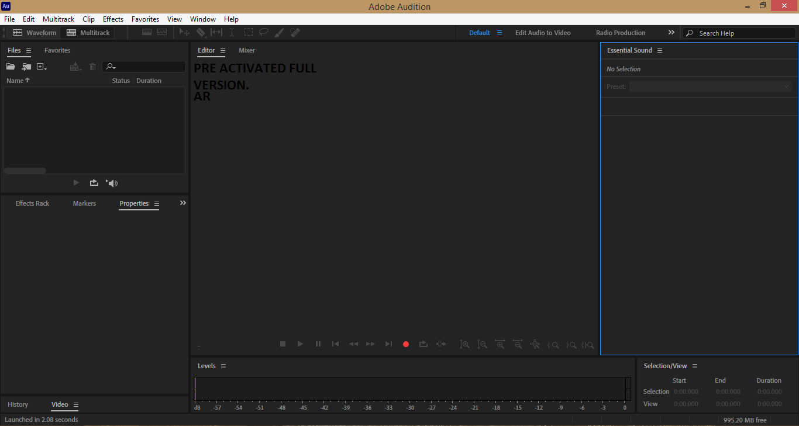Click the Import File icon
The image size is (799, 426).
26,67
